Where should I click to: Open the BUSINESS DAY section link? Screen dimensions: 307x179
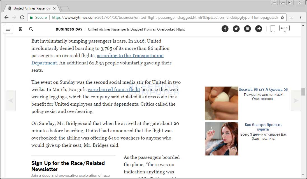pyautogui.click(x=69, y=29)
